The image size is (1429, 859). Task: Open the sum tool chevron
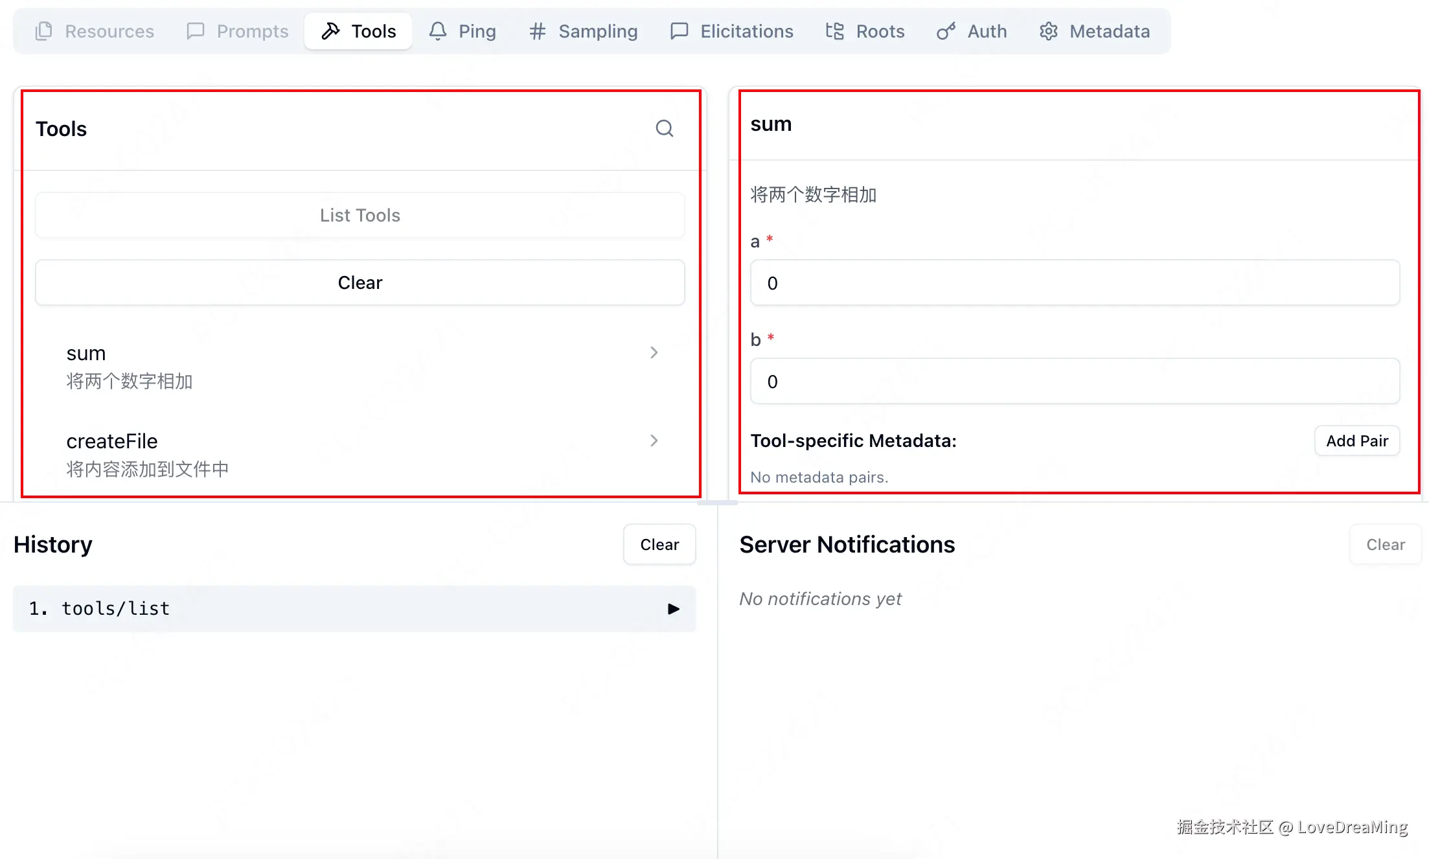(x=654, y=352)
